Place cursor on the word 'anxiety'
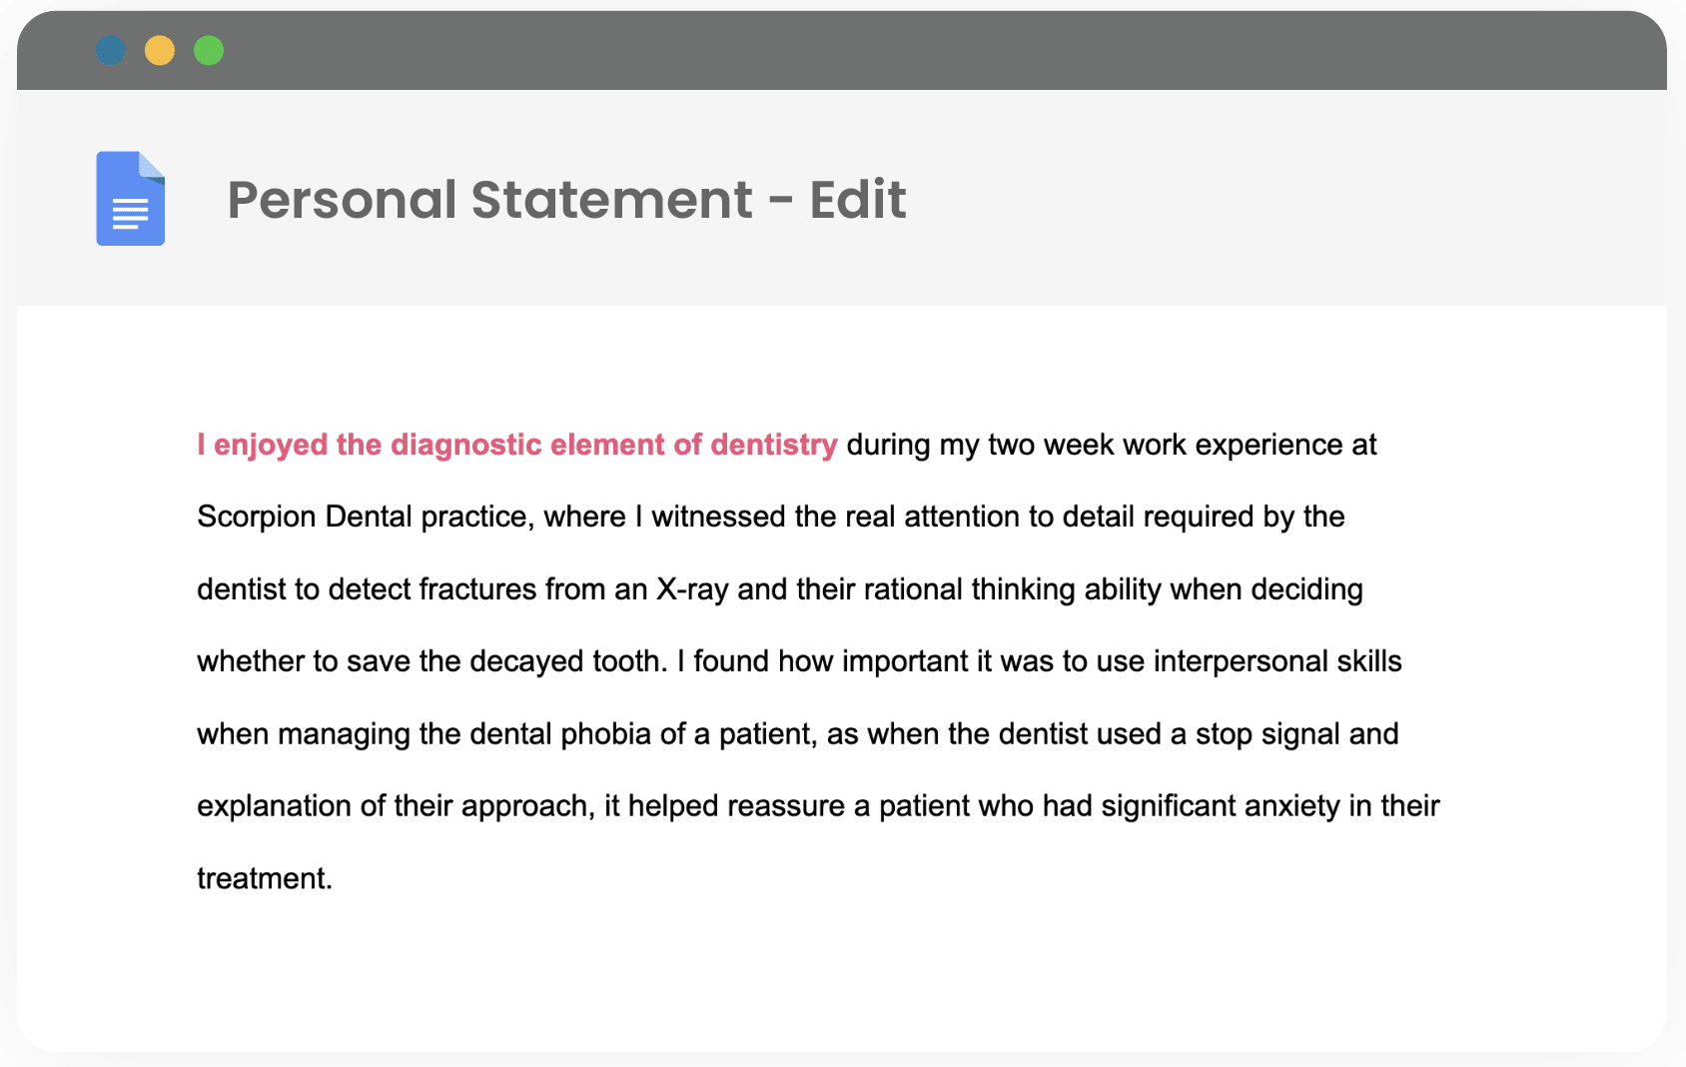The width and height of the screenshot is (1686, 1067). [1292, 806]
